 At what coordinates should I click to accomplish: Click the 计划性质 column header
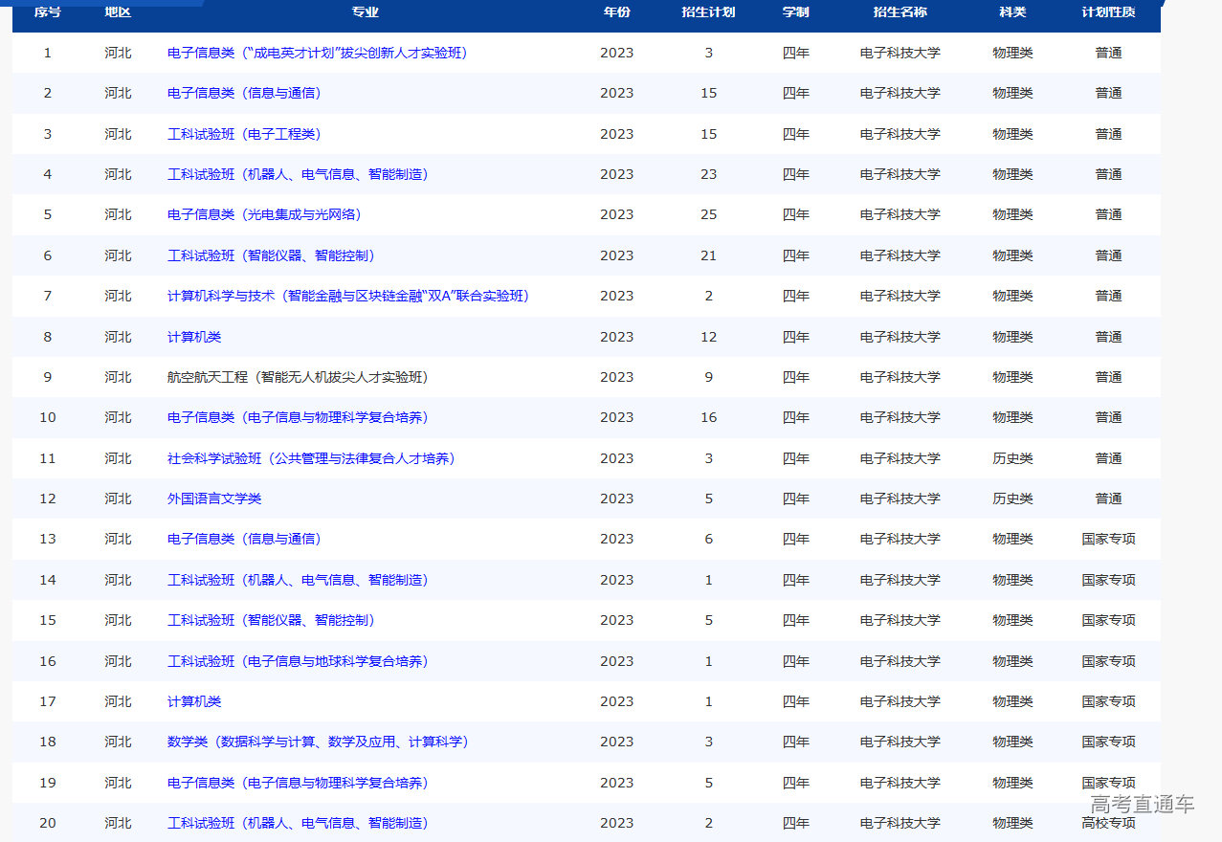coord(1108,12)
